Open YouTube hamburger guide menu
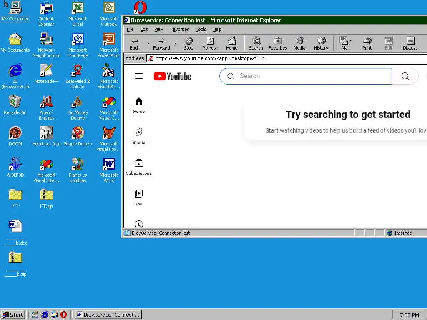Viewport: 427px width, 320px height. point(139,76)
